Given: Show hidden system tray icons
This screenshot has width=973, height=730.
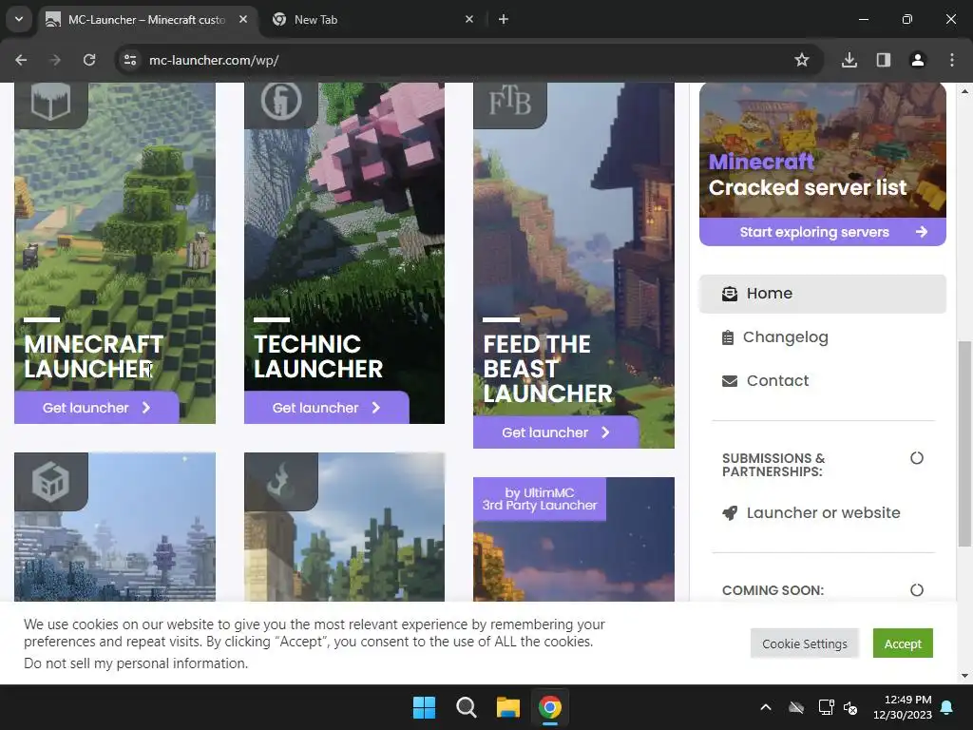Looking at the screenshot, I should [766, 707].
